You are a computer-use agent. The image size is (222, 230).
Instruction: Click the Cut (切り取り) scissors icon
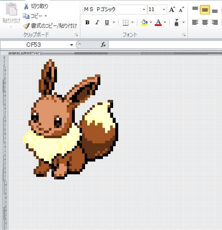click(x=26, y=6)
